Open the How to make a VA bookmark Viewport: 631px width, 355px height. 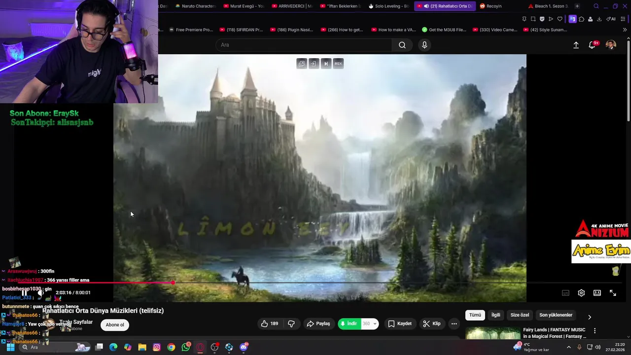[x=393, y=30]
